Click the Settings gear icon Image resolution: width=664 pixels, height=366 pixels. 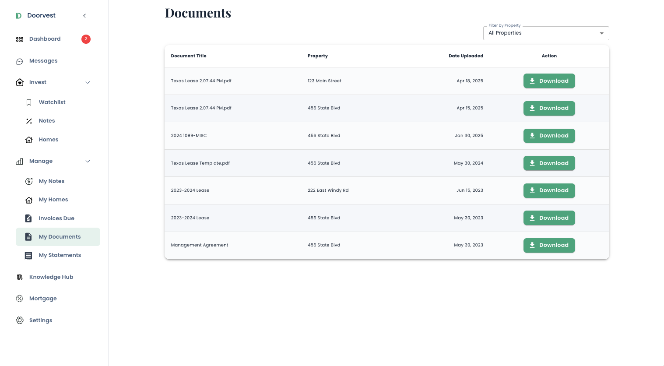coord(20,320)
